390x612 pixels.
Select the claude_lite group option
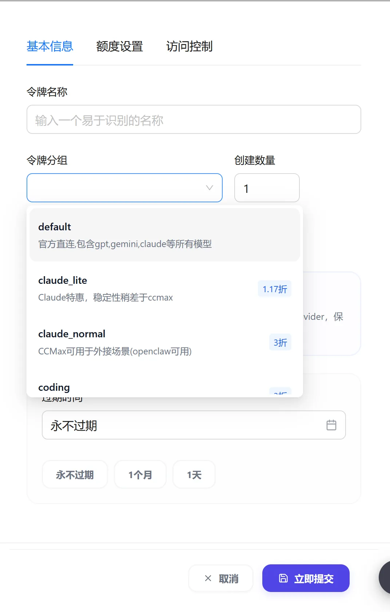point(165,289)
